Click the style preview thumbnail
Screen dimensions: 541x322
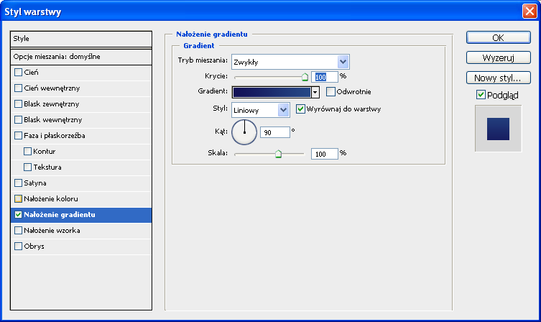tap(497, 129)
